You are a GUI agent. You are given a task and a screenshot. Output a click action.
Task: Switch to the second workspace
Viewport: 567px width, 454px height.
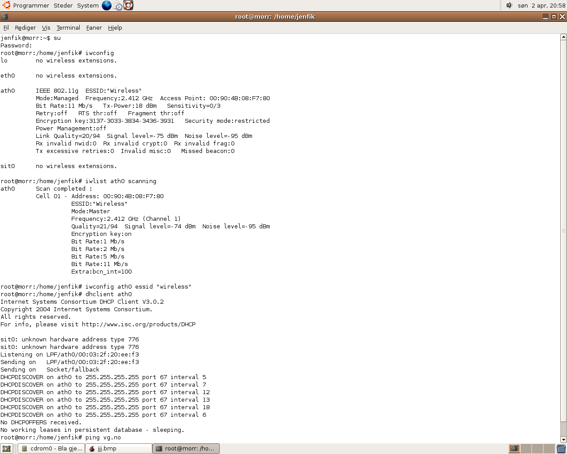(526, 449)
